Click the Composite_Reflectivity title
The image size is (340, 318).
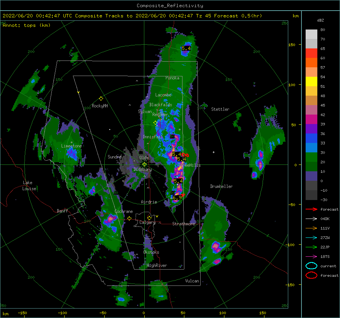click(170, 6)
